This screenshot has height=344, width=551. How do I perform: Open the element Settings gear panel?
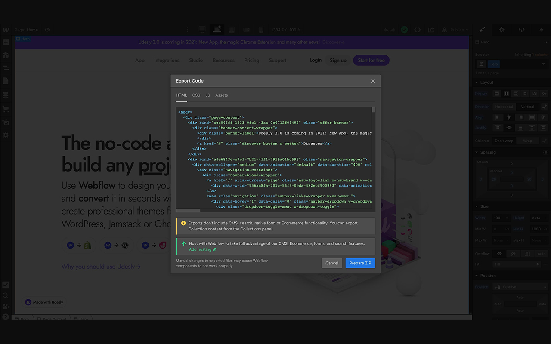[x=501, y=30]
